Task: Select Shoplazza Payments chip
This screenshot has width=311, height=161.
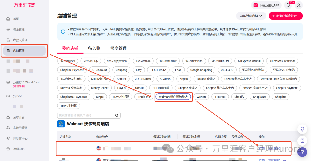Action: pos(74,97)
